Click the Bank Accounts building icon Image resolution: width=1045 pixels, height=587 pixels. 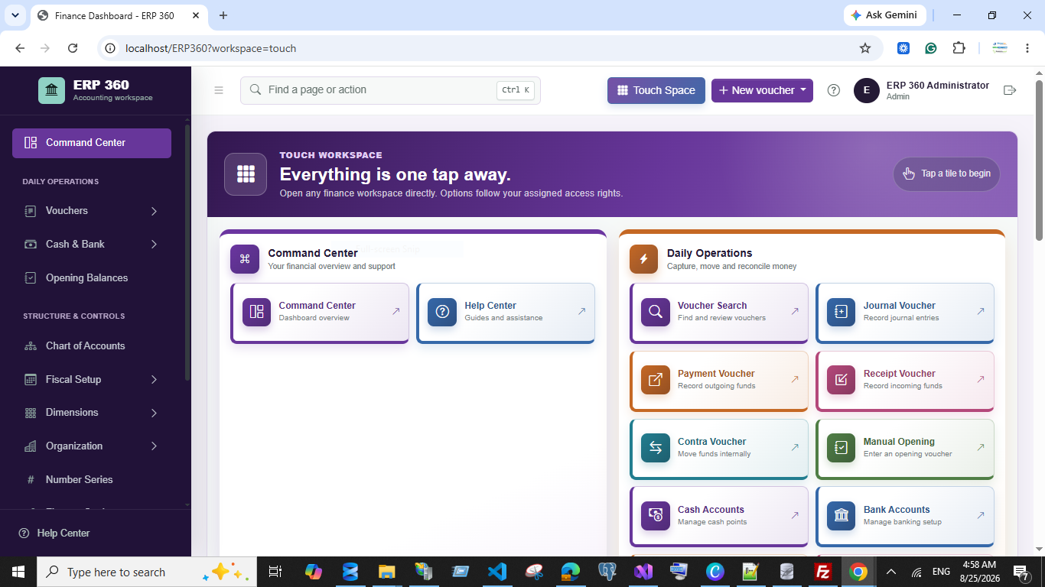point(842,516)
